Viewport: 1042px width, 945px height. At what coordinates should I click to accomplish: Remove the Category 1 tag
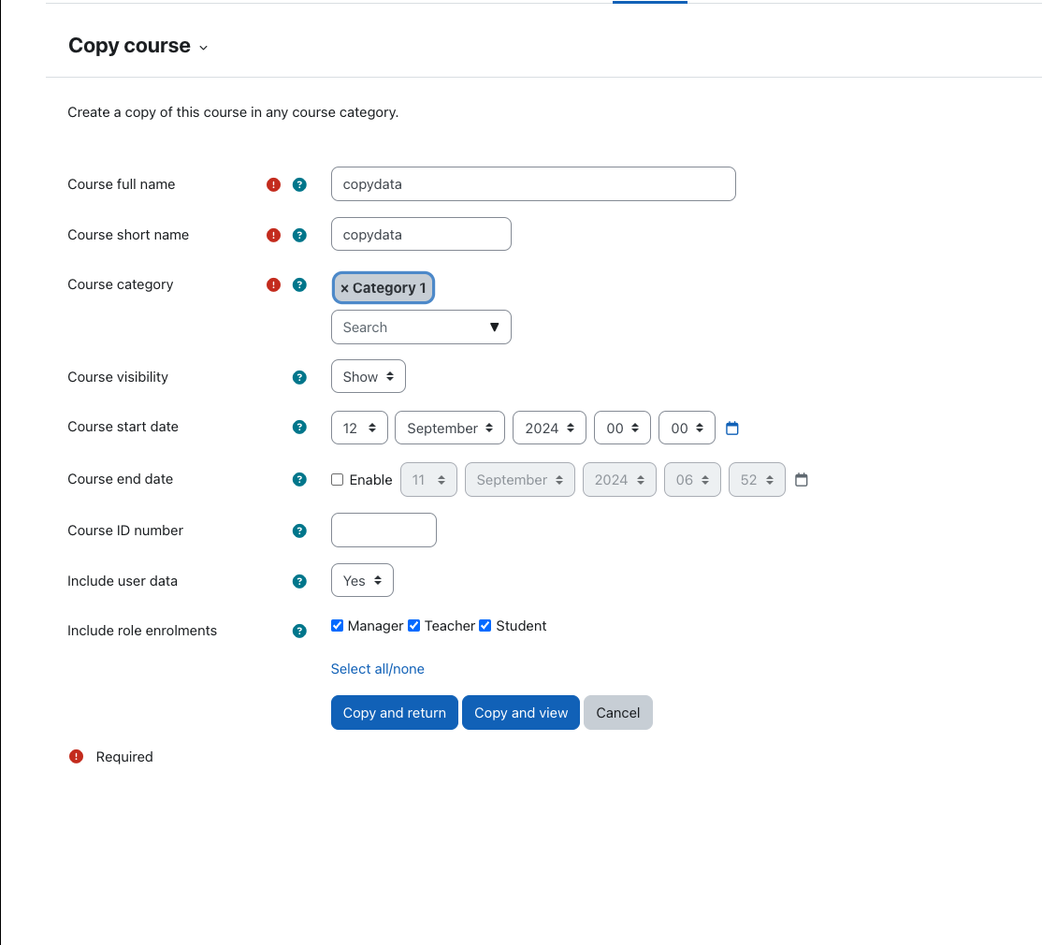[384, 288]
